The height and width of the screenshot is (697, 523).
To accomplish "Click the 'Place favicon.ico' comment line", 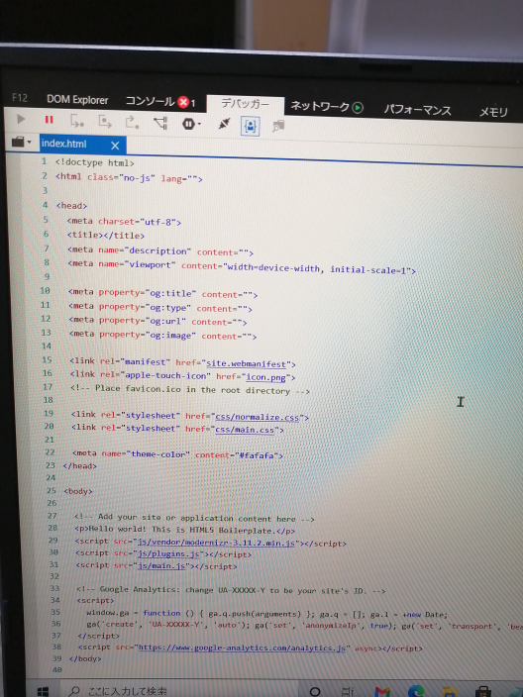I will pos(190,390).
